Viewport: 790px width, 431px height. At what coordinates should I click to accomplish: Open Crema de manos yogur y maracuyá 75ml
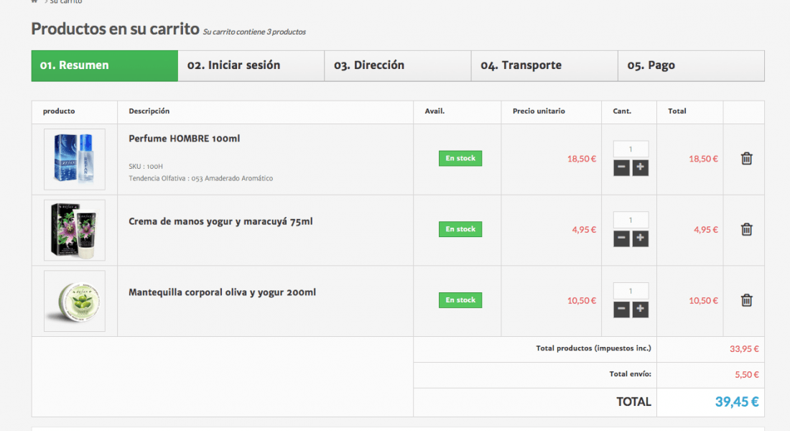coord(220,221)
